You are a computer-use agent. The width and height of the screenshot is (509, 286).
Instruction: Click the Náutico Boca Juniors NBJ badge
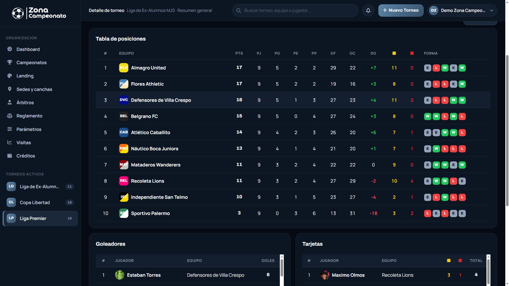[124, 148]
